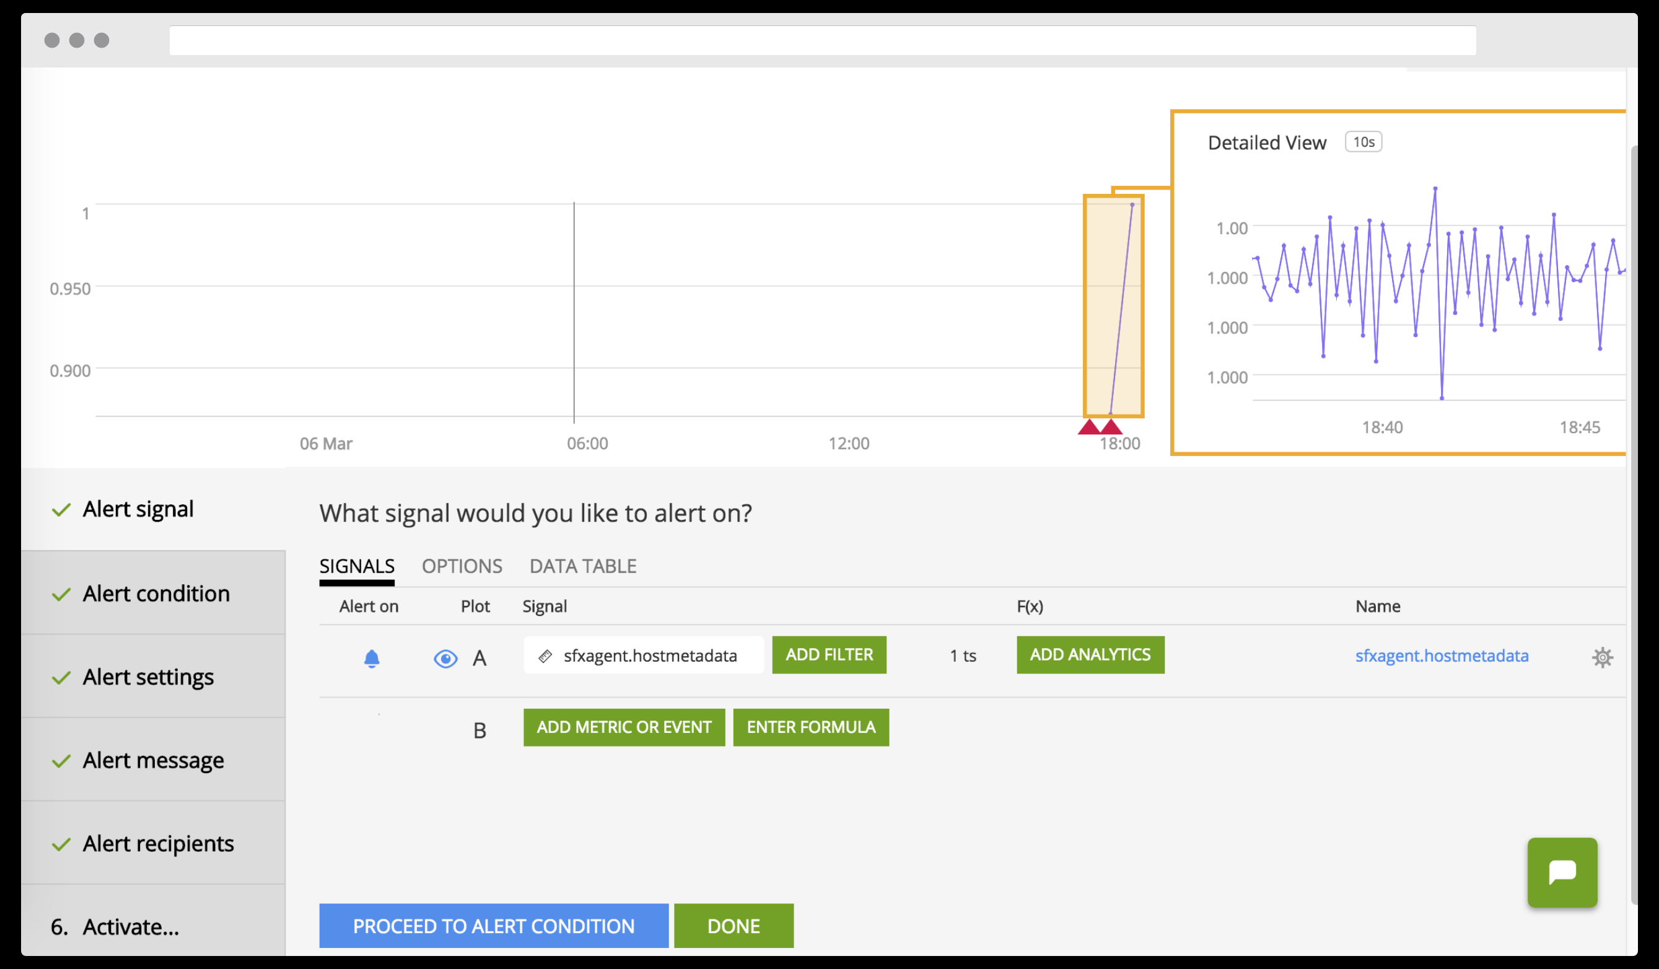Switch to the OPTIONS tab
The image size is (1659, 969).
click(462, 566)
